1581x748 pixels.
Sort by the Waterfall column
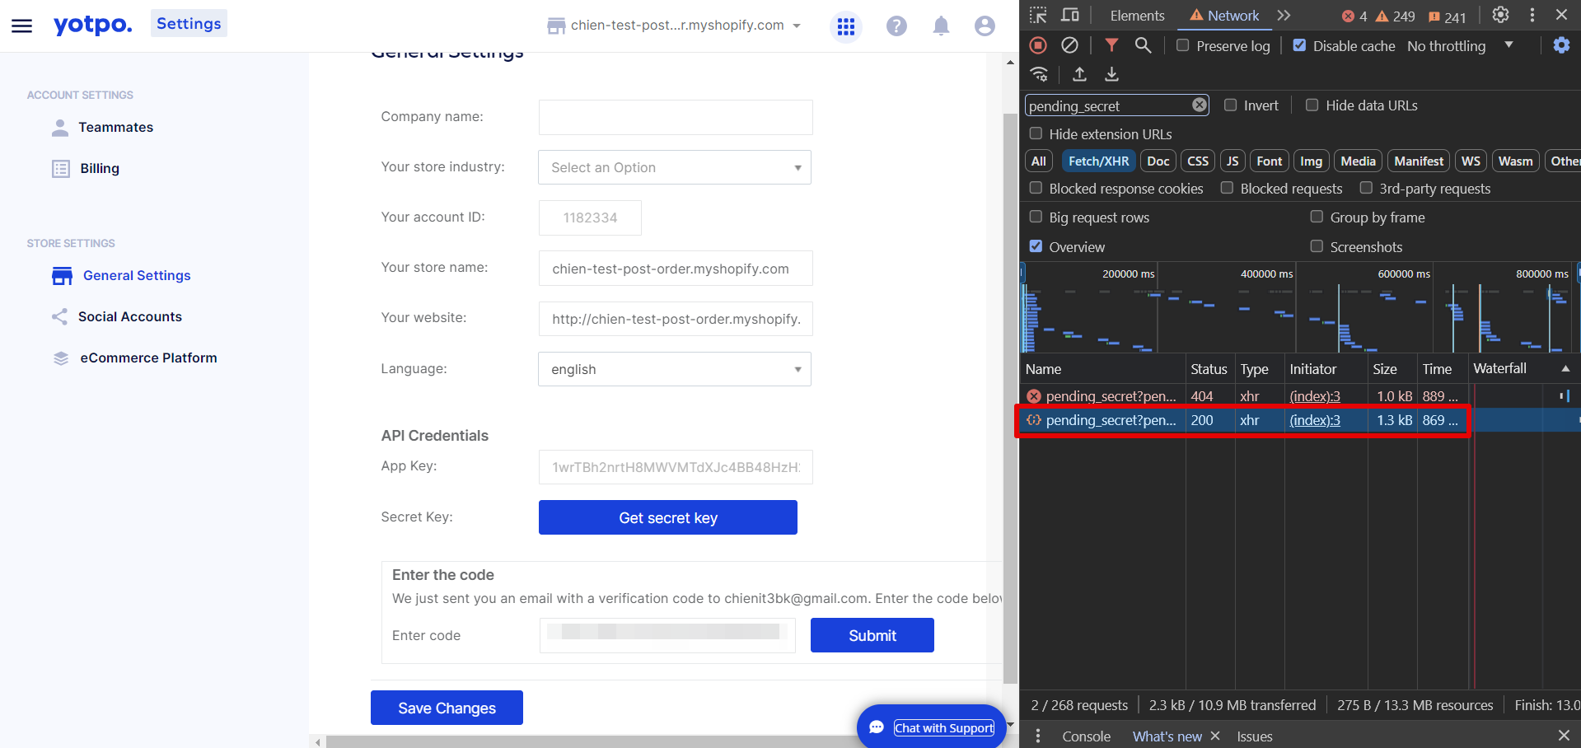coord(1522,368)
